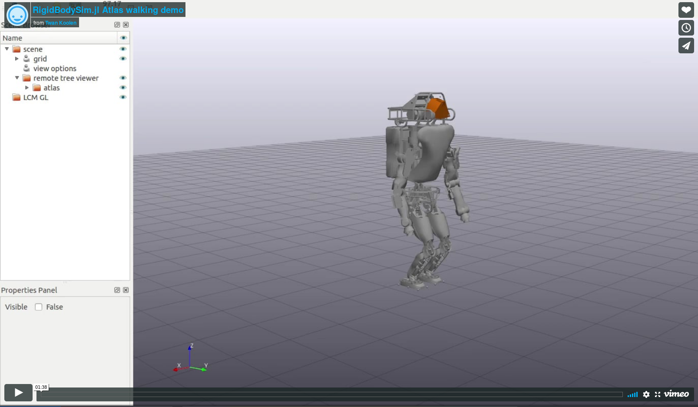
Task: Check the Visible checkbox in Properties Panel
Action: [39, 307]
